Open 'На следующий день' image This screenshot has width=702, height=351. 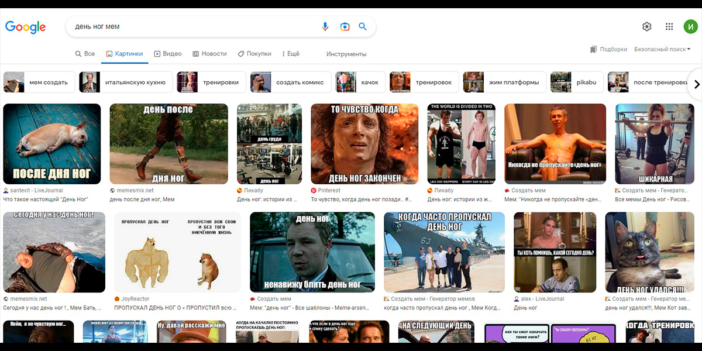click(x=436, y=332)
